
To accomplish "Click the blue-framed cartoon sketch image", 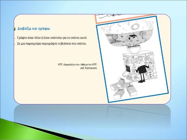I will [x=132, y=59].
